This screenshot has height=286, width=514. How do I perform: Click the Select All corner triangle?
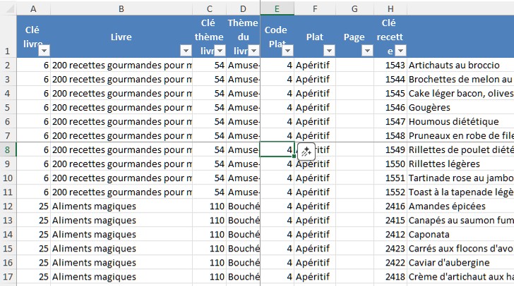[8, 8]
